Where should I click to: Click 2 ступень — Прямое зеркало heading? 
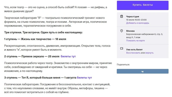point(32,56)
